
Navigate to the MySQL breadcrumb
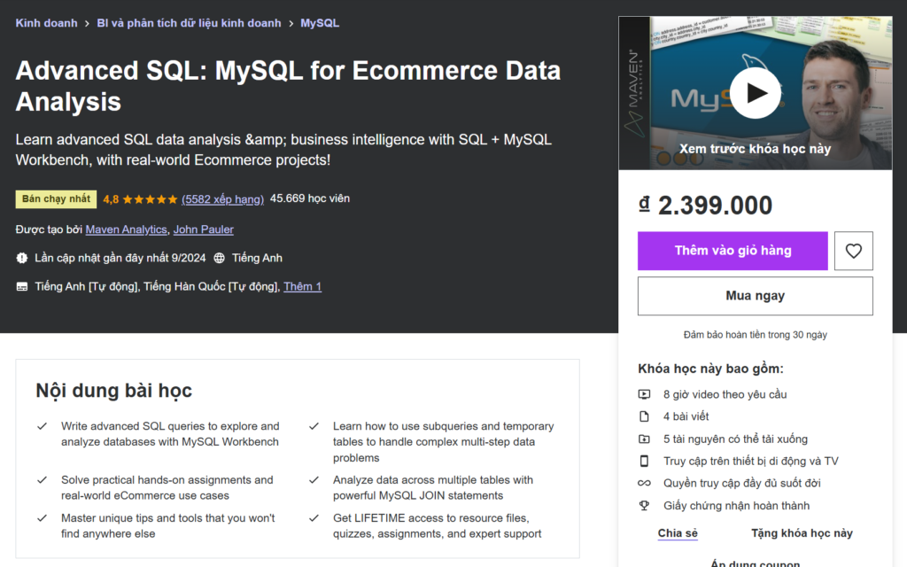coord(319,22)
